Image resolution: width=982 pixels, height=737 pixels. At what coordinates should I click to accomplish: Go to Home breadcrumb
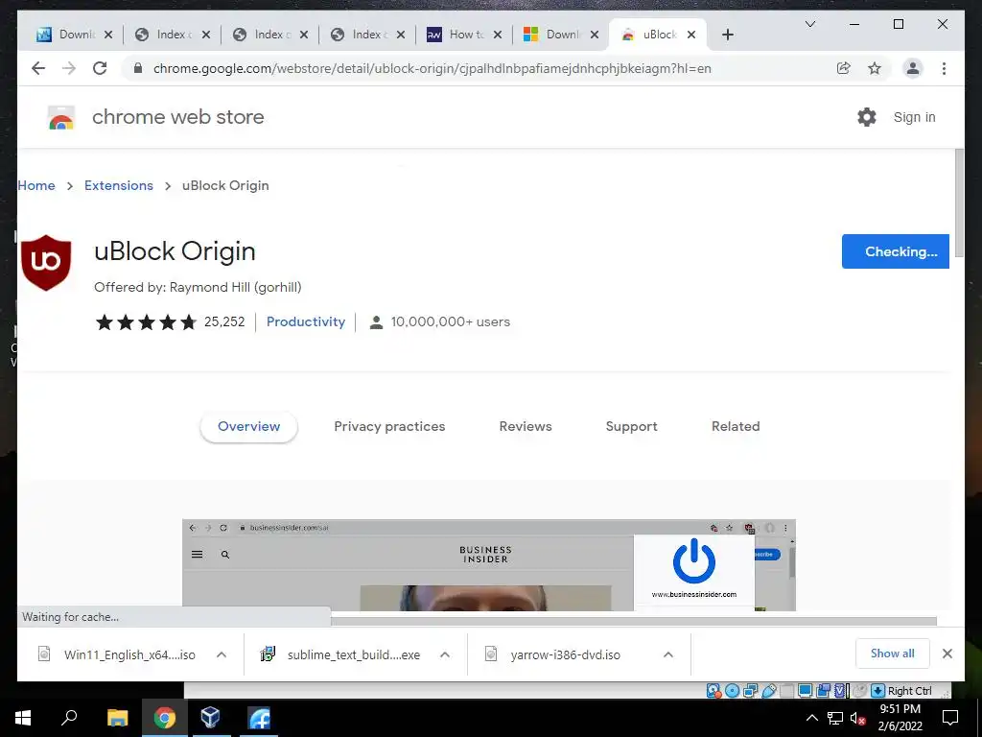(36, 185)
